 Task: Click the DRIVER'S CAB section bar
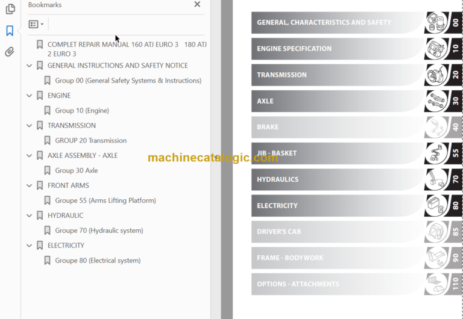[338, 232]
